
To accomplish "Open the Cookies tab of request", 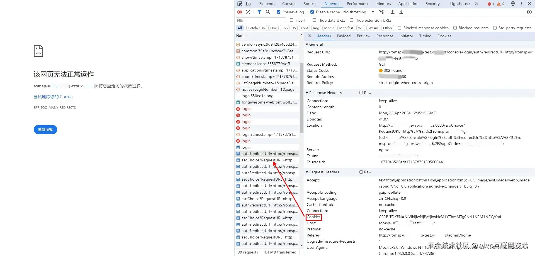I will [444, 36].
